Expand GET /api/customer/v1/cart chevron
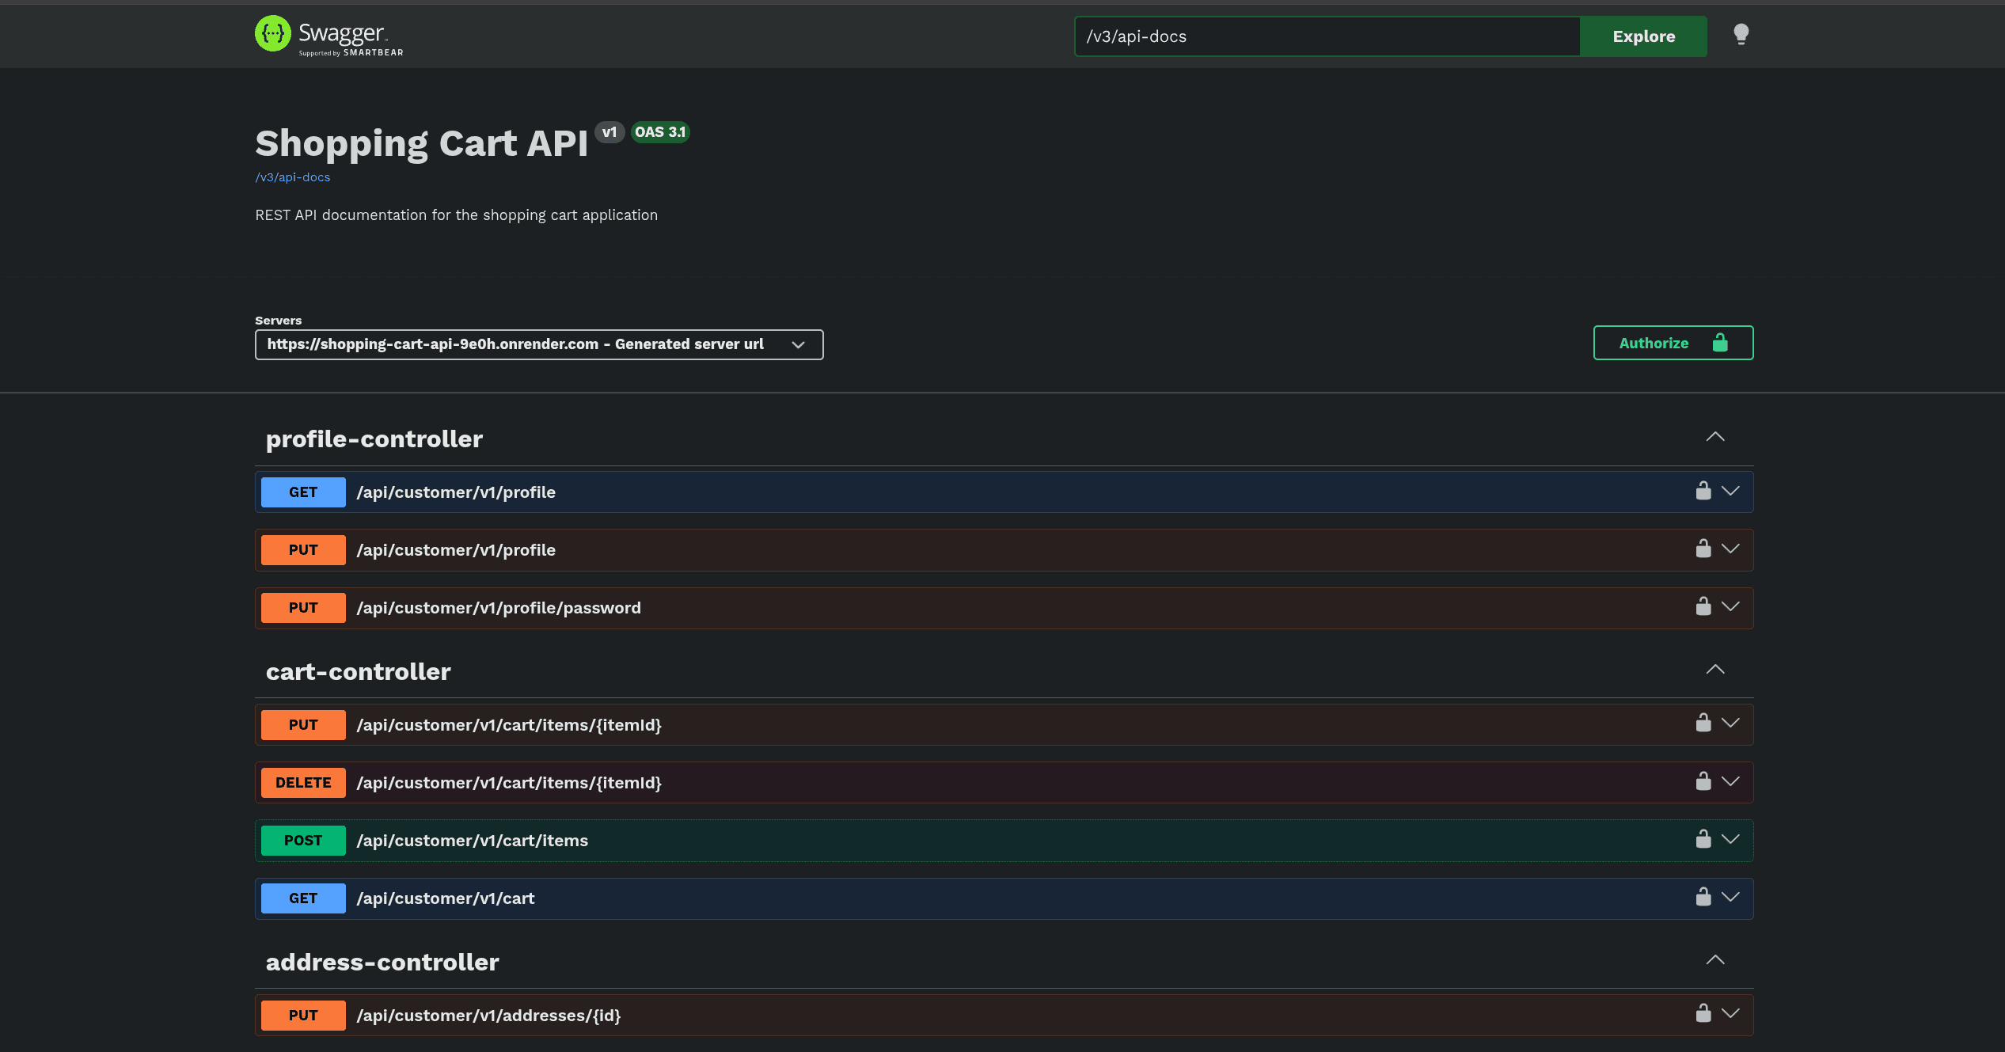The height and width of the screenshot is (1052, 2005). (x=1730, y=898)
